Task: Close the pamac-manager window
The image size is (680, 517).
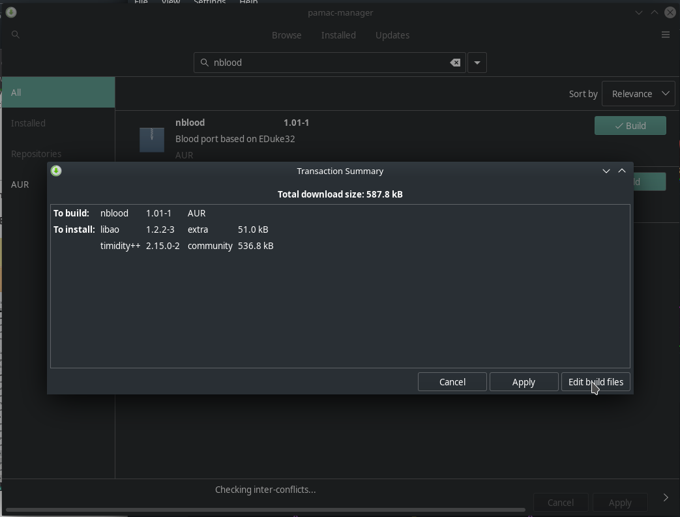Action: coord(670,12)
